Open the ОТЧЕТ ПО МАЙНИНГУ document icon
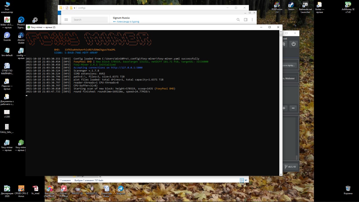Image resolution: width=359 pixels, height=202 pixels. tap(7, 69)
